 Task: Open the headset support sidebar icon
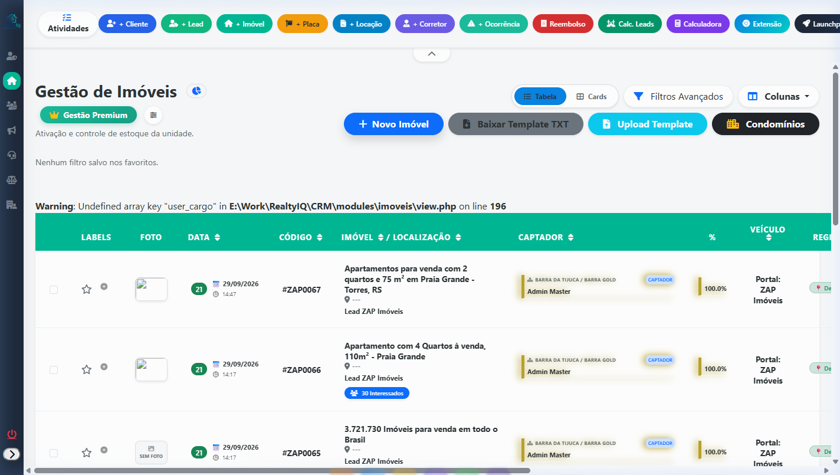click(12, 155)
